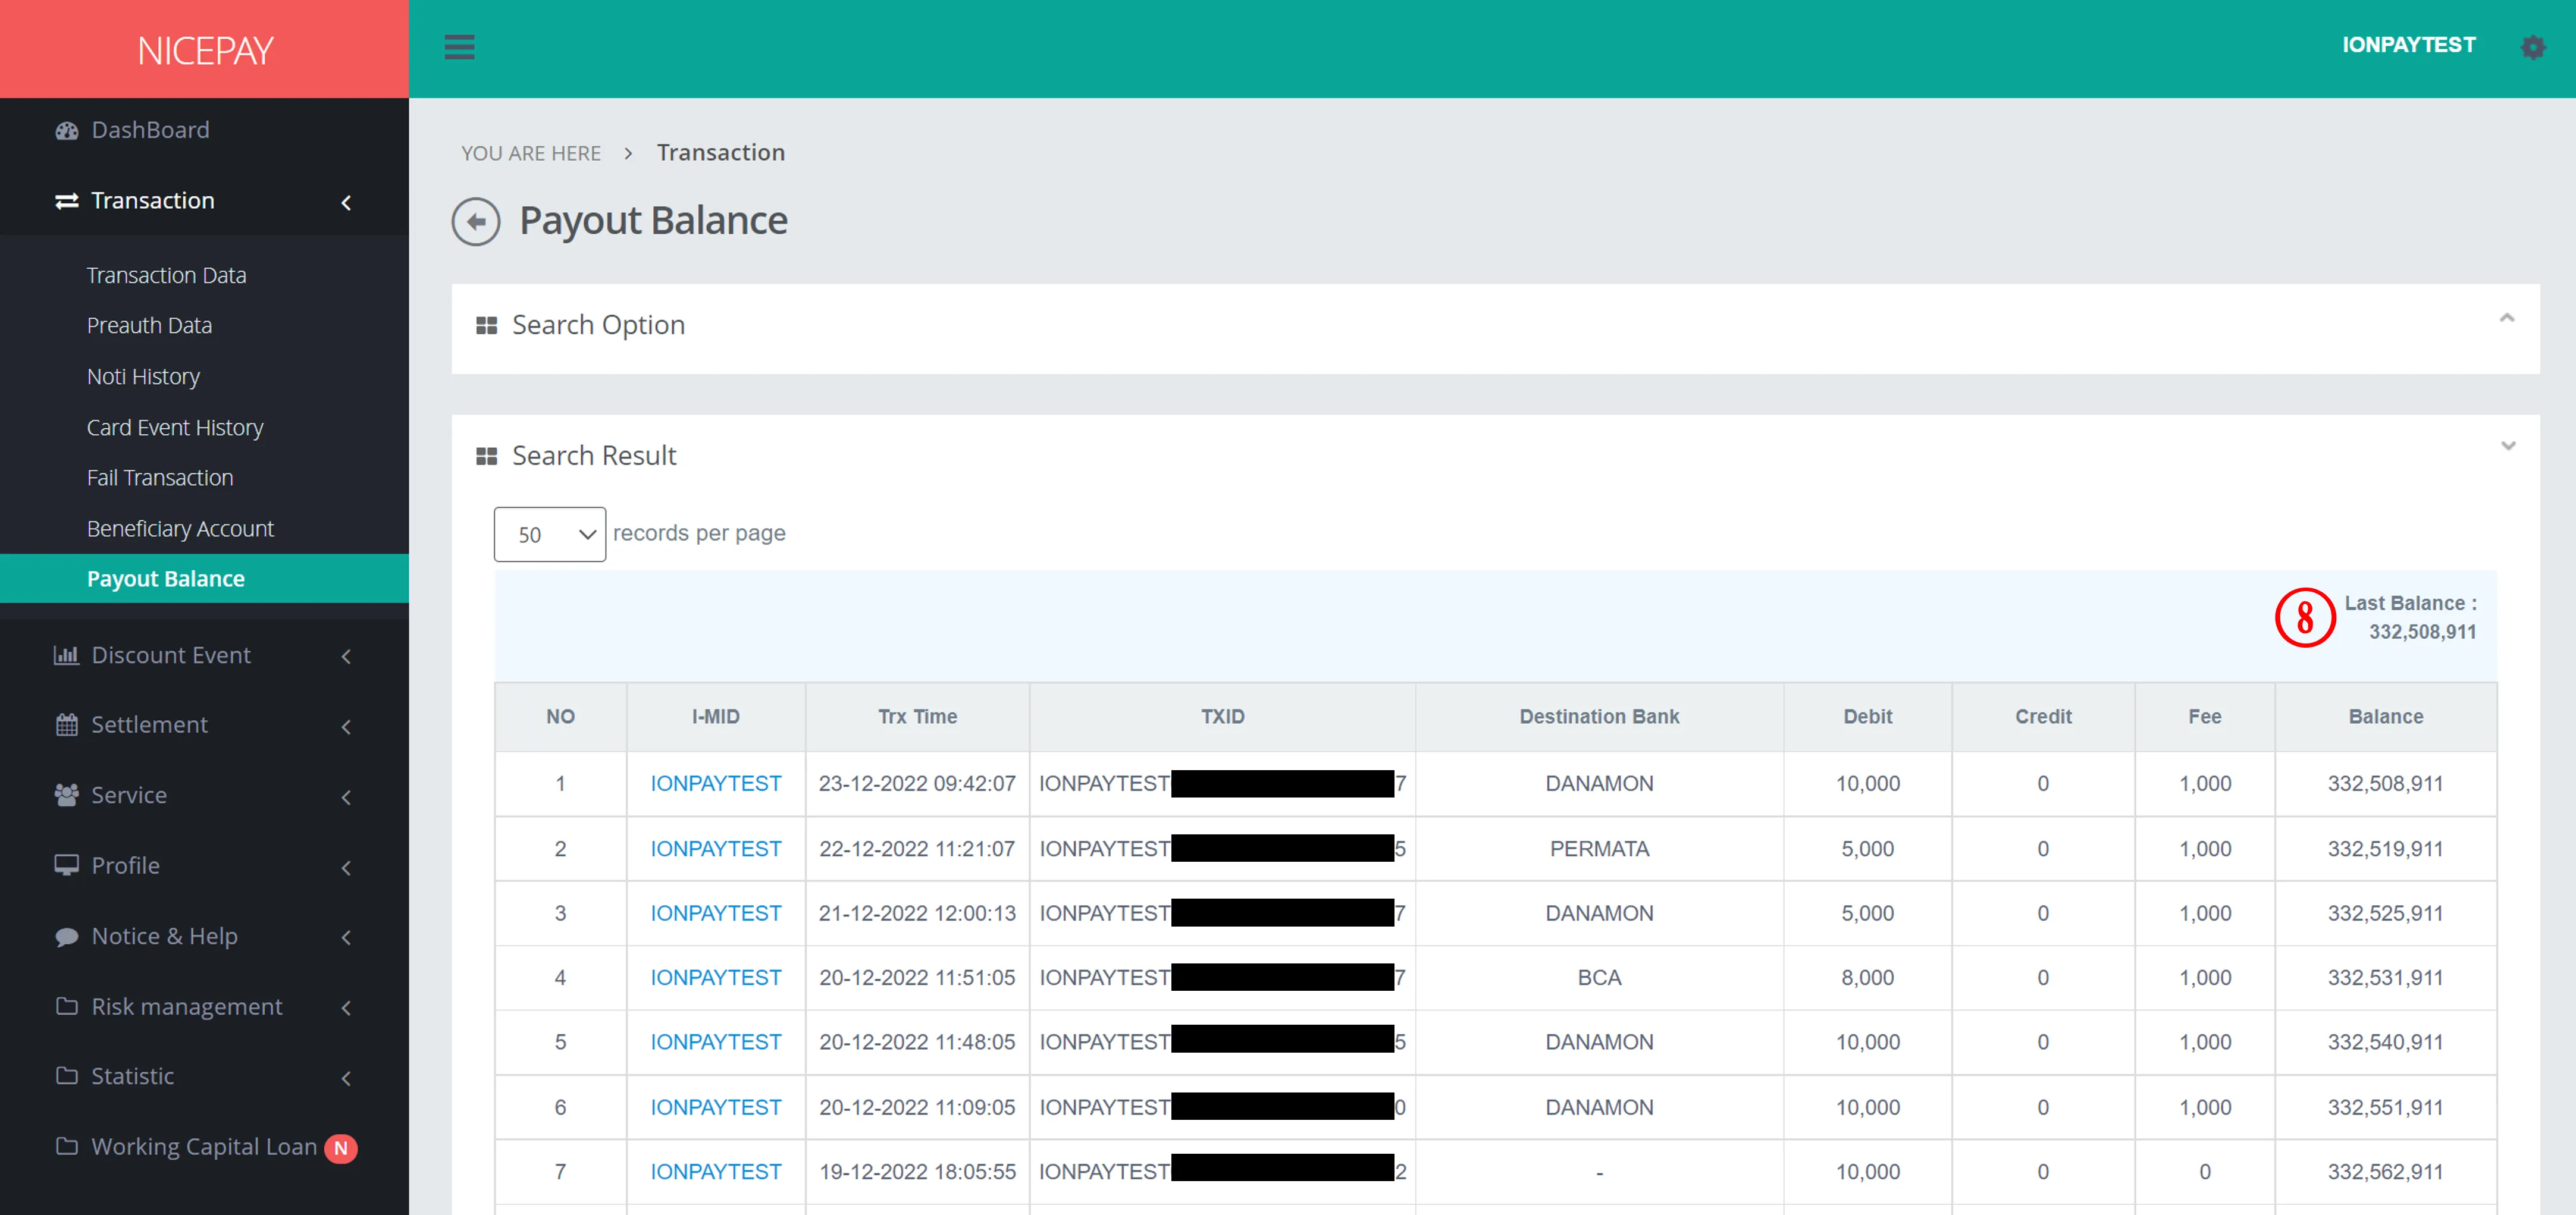Click the DashBoard palette icon
This screenshot has width=2576, height=1215.
click(x=67, y=131)
